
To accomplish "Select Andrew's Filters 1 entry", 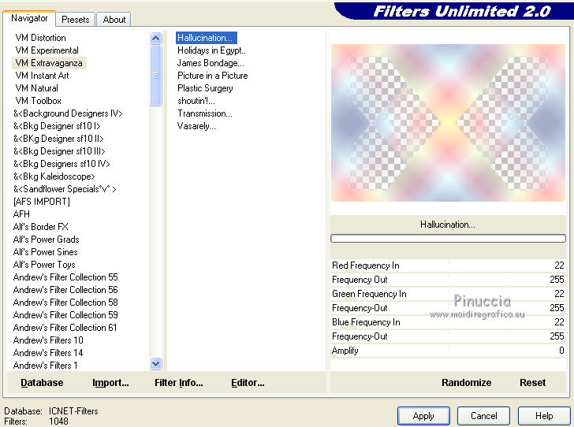I will [45, 366].
